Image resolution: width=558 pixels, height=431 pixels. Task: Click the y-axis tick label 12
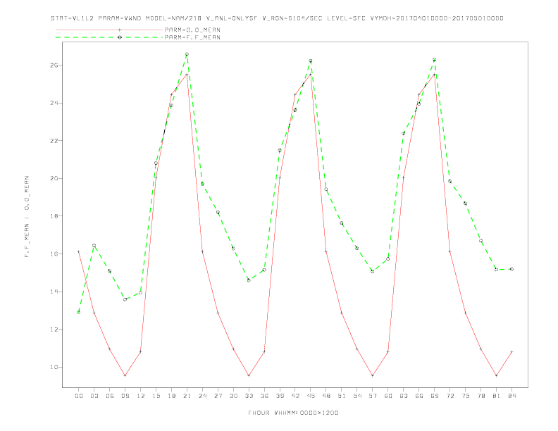pyautogui.click(x=54, y=330)
